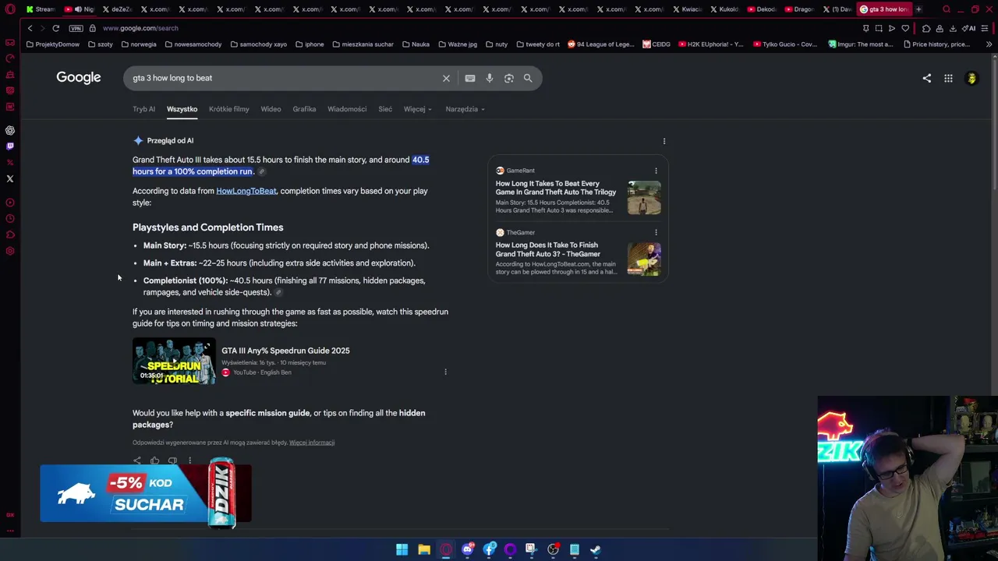Open options for TheGamer source card
998x561 pixels.
(656, 232)
